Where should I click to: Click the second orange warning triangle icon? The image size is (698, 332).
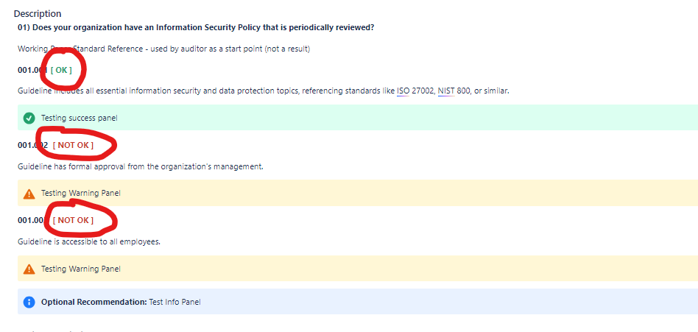[x=29, y=269]
